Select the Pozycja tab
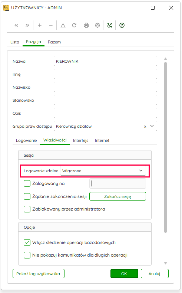This screenshot has width=182, height=293. click(34, 42)
